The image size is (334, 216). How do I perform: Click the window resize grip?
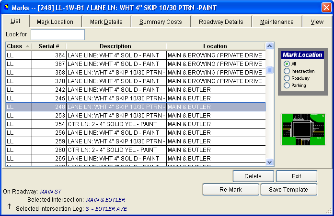tap(329, 211)
